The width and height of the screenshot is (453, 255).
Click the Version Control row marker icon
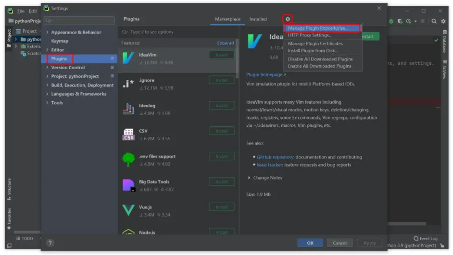tap(112, 67)
